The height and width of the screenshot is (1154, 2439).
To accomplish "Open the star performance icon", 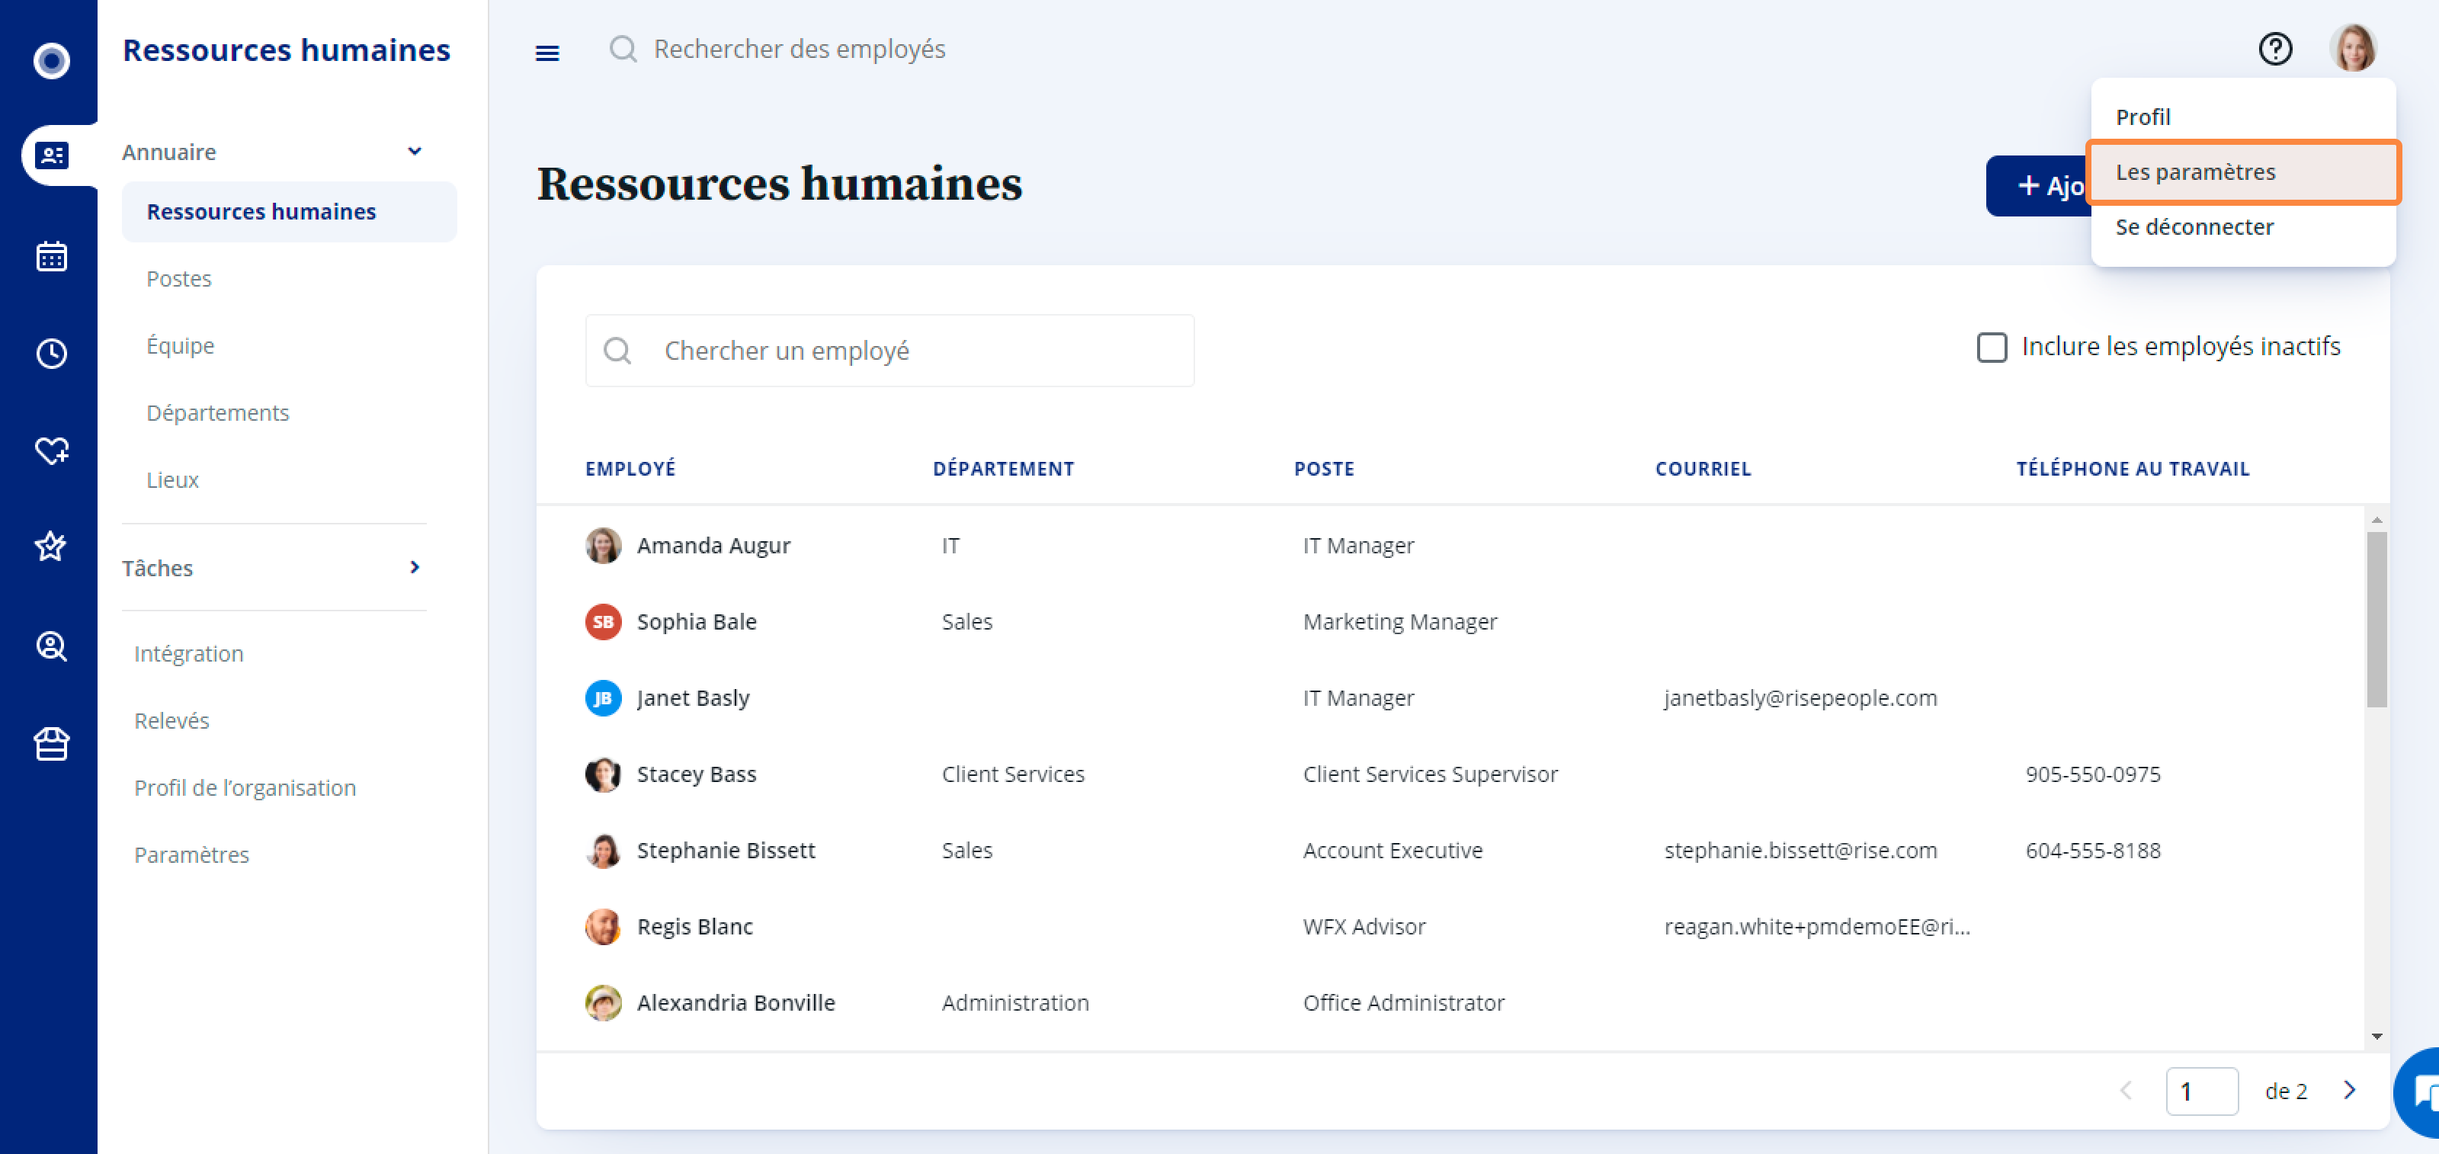I will coord(51,547).
